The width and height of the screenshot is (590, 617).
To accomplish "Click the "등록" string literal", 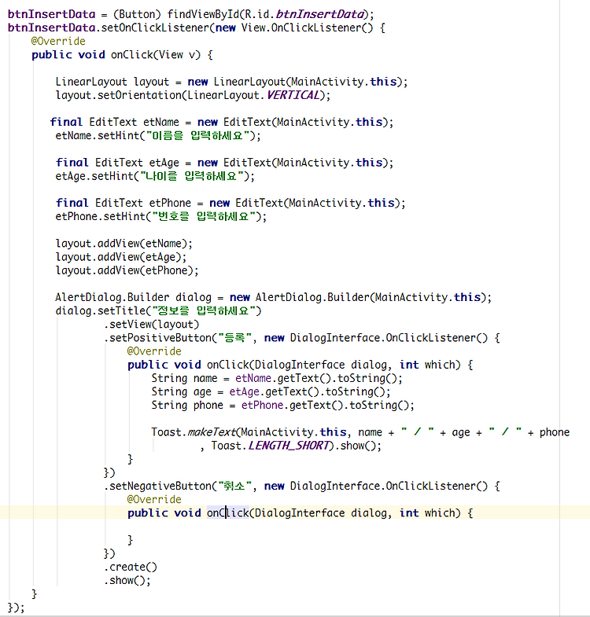I will tap(234, 338).
